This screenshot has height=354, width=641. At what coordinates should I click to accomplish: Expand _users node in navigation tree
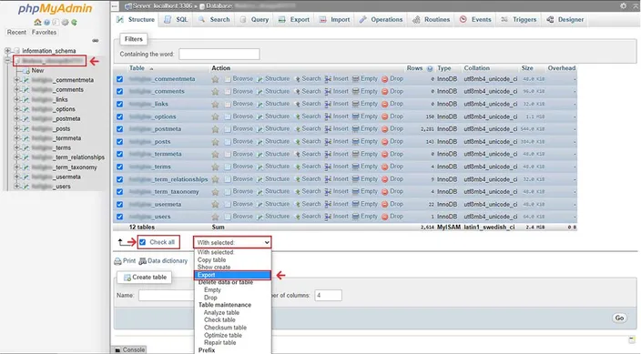(x=16, y=187)
